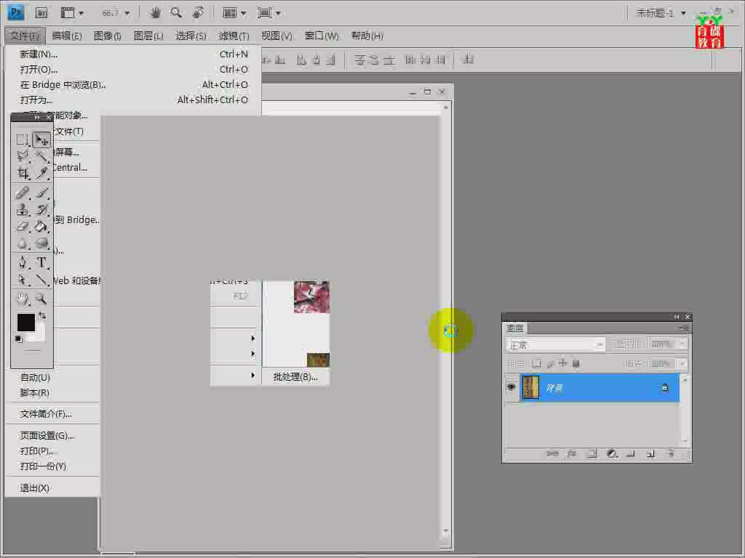Click the link layers icon
Screen dimensions: 745x558
552,454
